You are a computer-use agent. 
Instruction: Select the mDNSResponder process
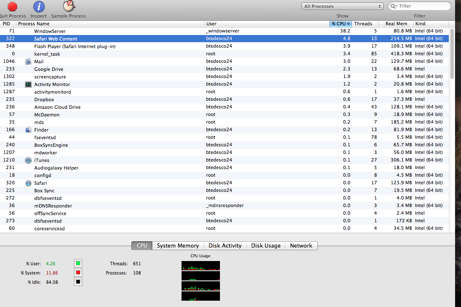pyautogui.click(x=224, y=206)
